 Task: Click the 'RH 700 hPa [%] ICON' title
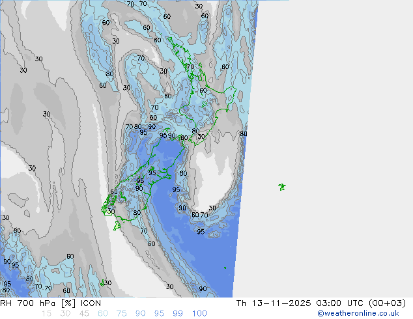pos(51,303)
